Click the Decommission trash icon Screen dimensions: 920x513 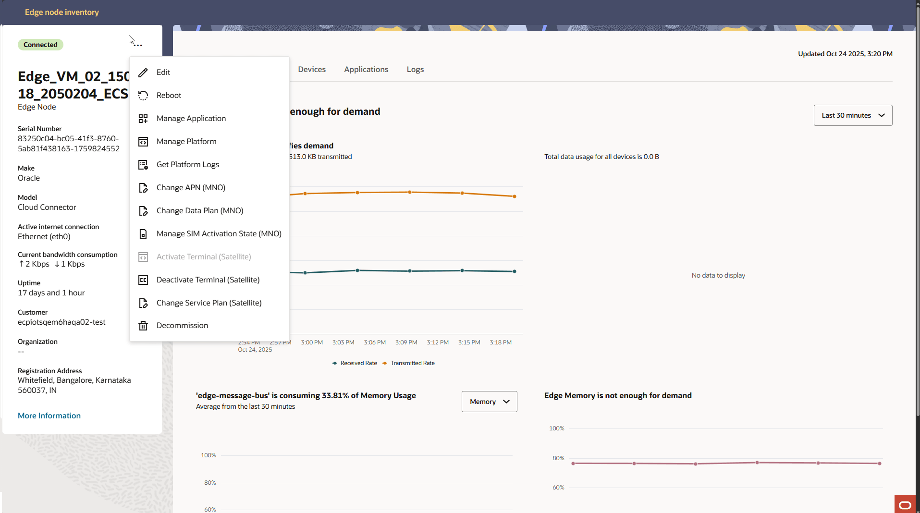[143, 325]
